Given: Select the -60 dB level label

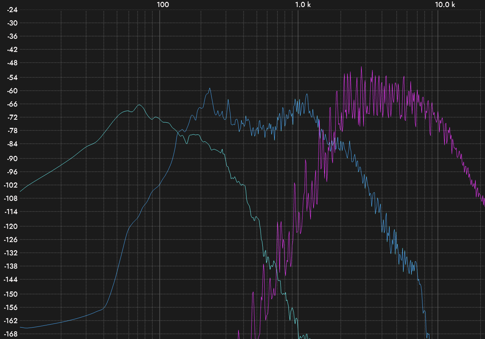Looking at the screenshot, I should click(12, 91).
